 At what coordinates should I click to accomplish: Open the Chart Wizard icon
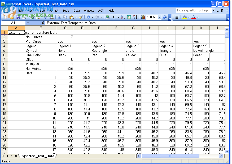click(143, 17)
